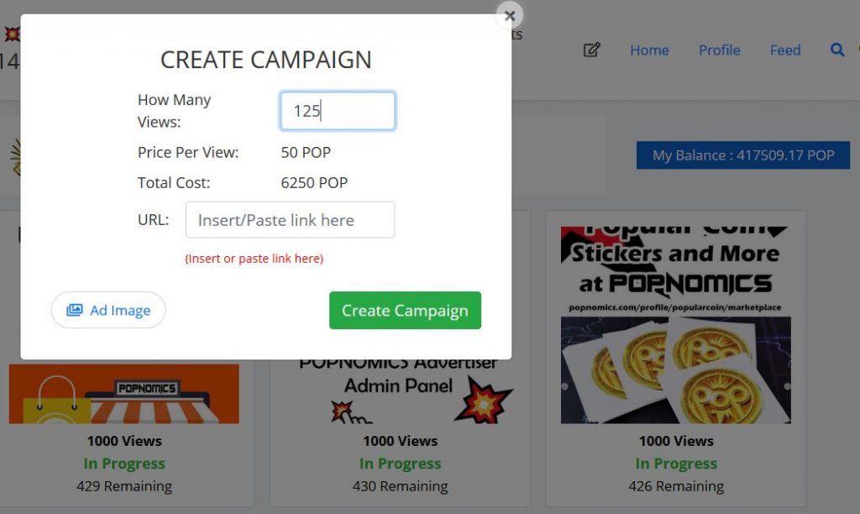The height and width of the screenshot is (514, 860).
Task: Open the Profile menu item
Action: [719, 50]
